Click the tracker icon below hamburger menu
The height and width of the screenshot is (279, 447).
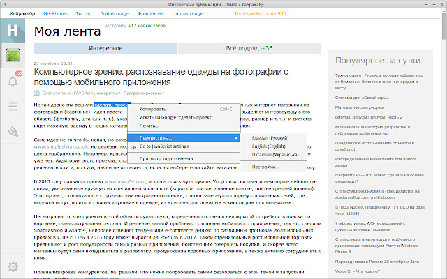coord(13,130)
